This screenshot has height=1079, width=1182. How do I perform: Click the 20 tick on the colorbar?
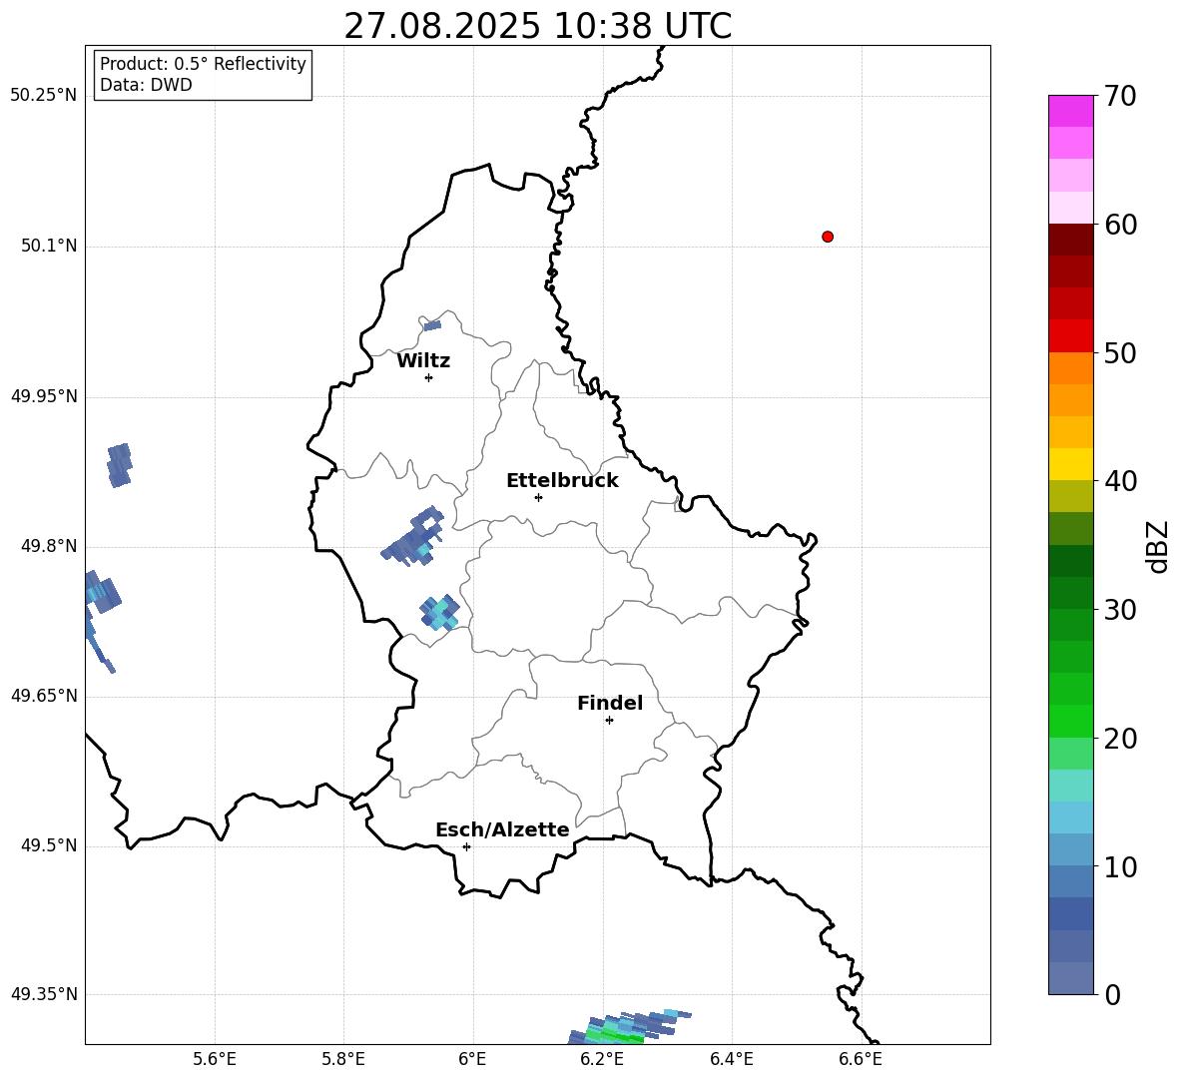coord(1120,739)
